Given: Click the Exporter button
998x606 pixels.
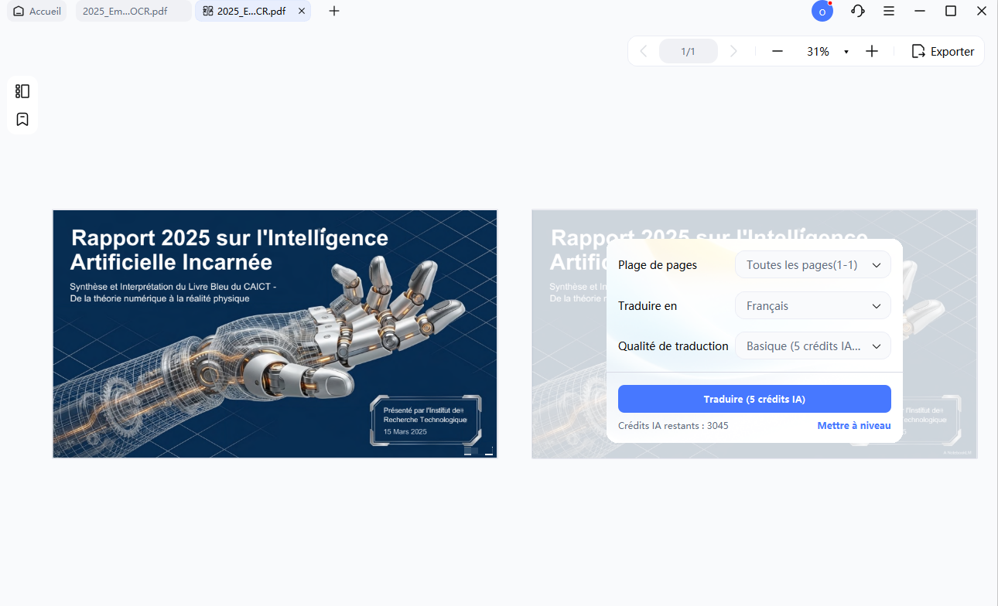Looking at the screenshot, I should (x=943, y=51).
